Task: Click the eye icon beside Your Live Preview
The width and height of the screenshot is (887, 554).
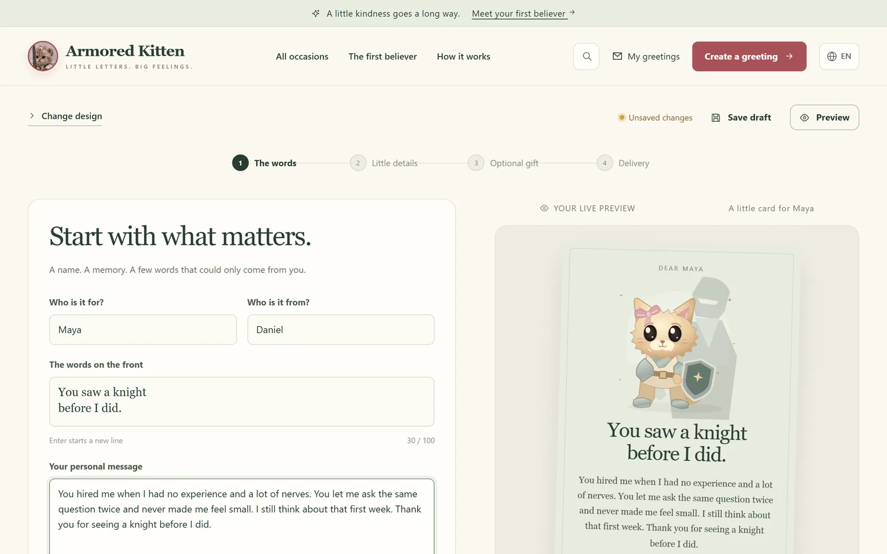Action: pos(544,208)
